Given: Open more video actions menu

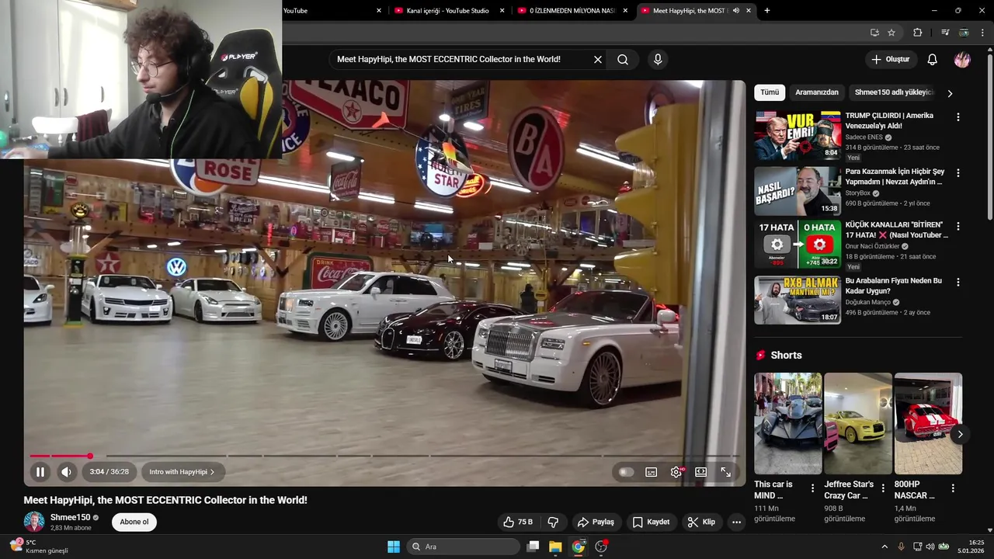Looking at the screenshot, I should (x=737, y=522).
